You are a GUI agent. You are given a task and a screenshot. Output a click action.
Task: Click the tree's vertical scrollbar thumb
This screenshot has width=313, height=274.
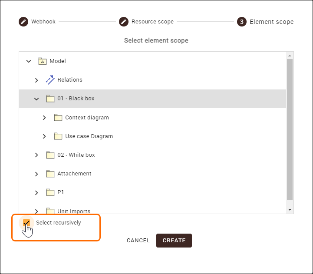290,130
